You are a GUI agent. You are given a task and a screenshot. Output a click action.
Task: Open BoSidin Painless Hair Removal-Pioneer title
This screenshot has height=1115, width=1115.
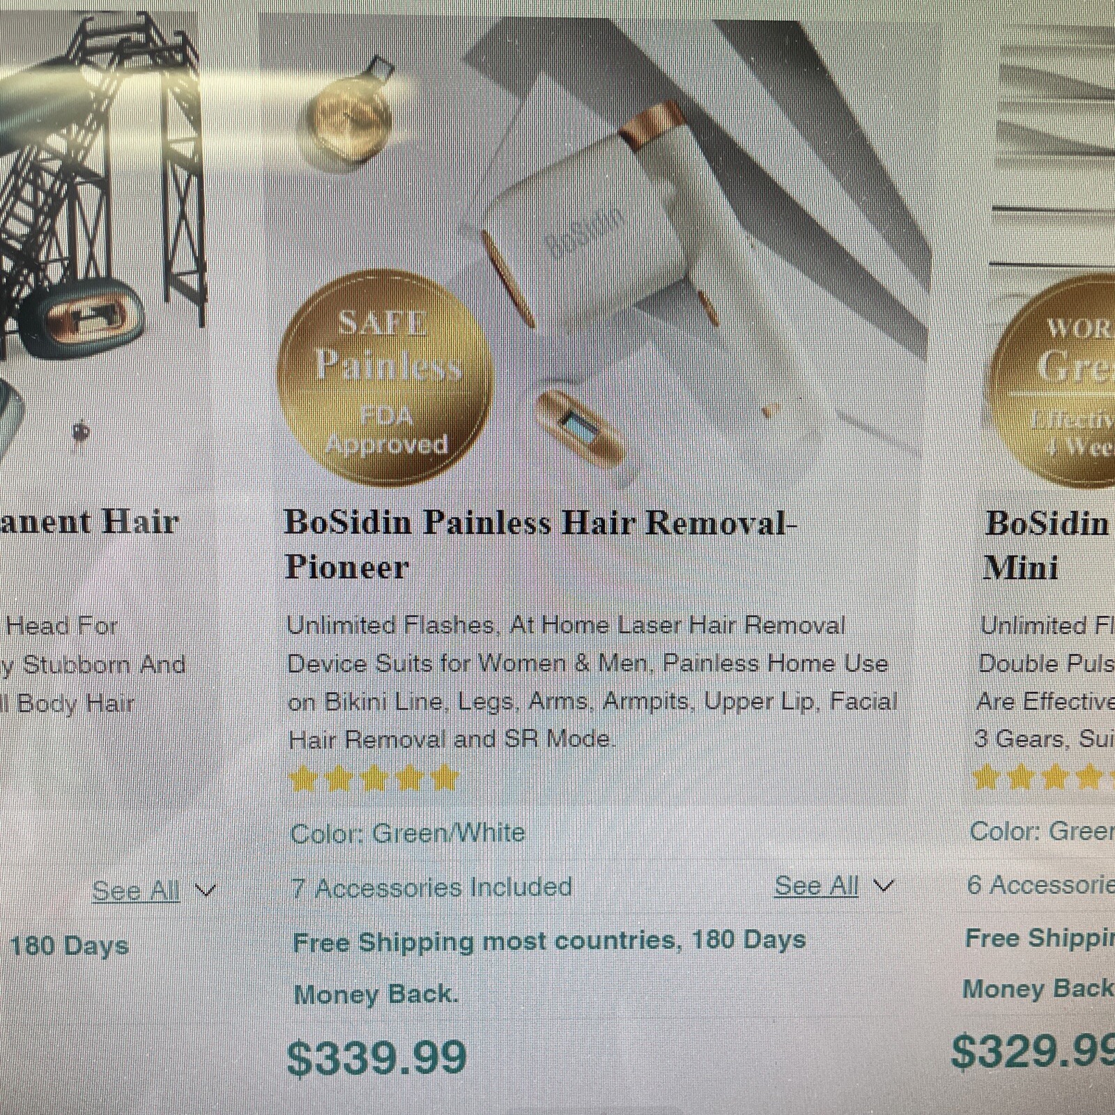click(540, 544)
